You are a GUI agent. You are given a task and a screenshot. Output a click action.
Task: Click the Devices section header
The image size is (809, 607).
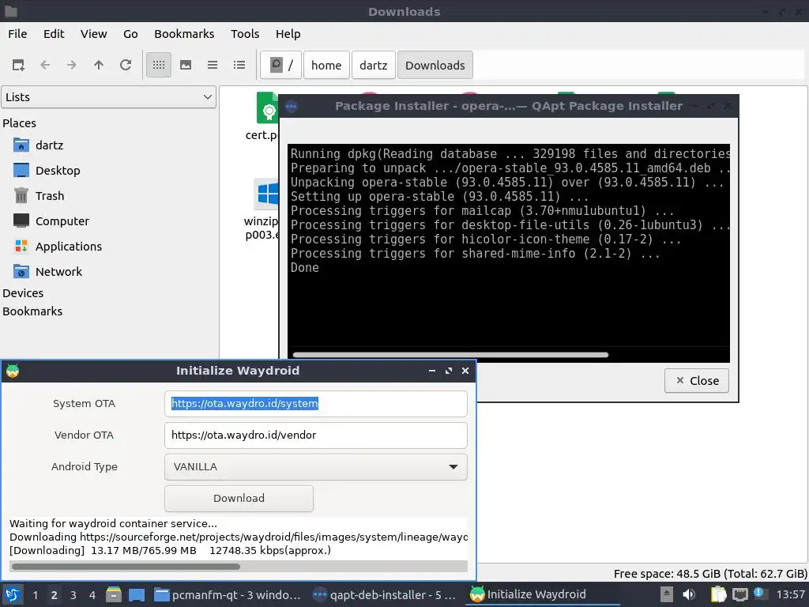[x=23, y=292]
